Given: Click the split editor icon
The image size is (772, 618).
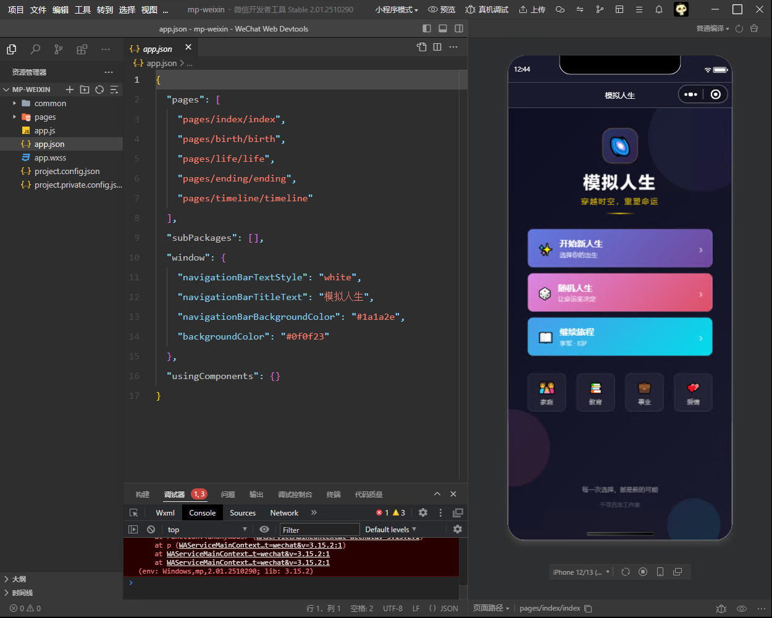Looking at the screenshot, I should (437, 47).
